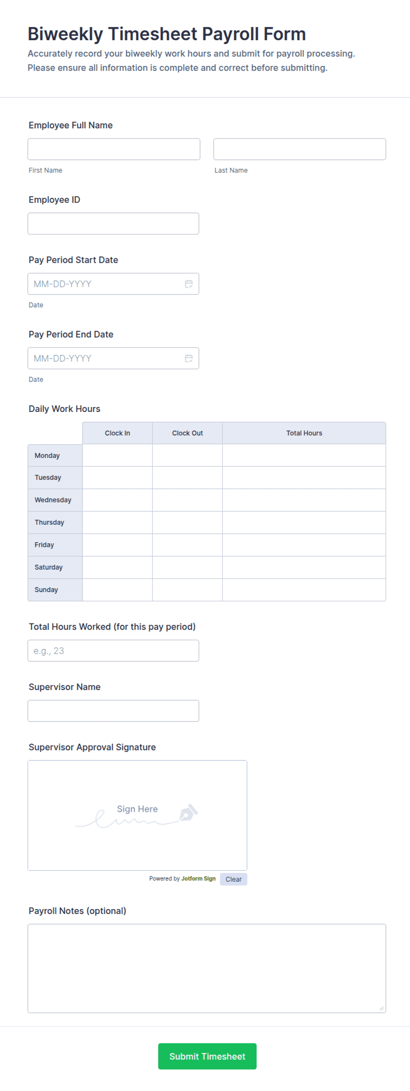This screenshot has width=410, height=1091.
Task: Click the Pay Period End Date input
Action: click(113, 359)
